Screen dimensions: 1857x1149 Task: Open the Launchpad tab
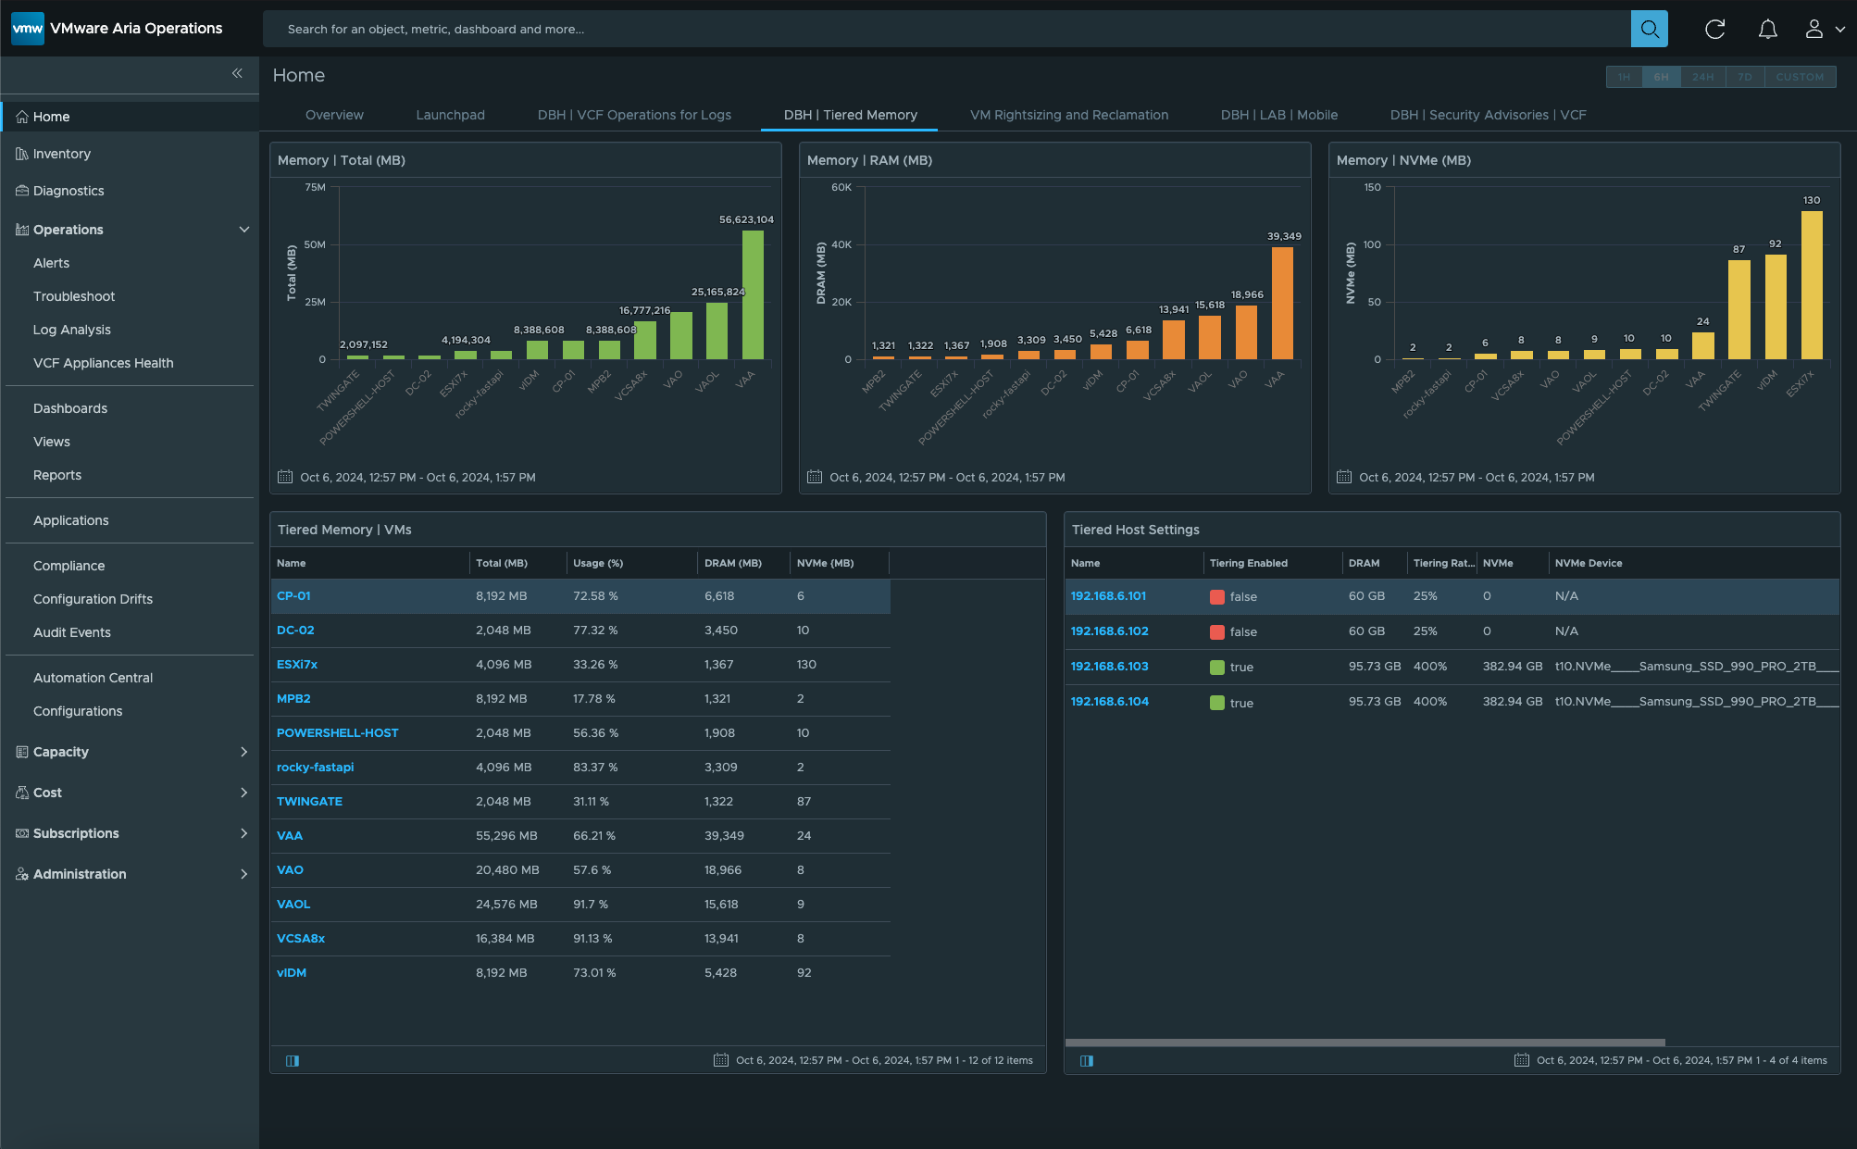(450, 115)
